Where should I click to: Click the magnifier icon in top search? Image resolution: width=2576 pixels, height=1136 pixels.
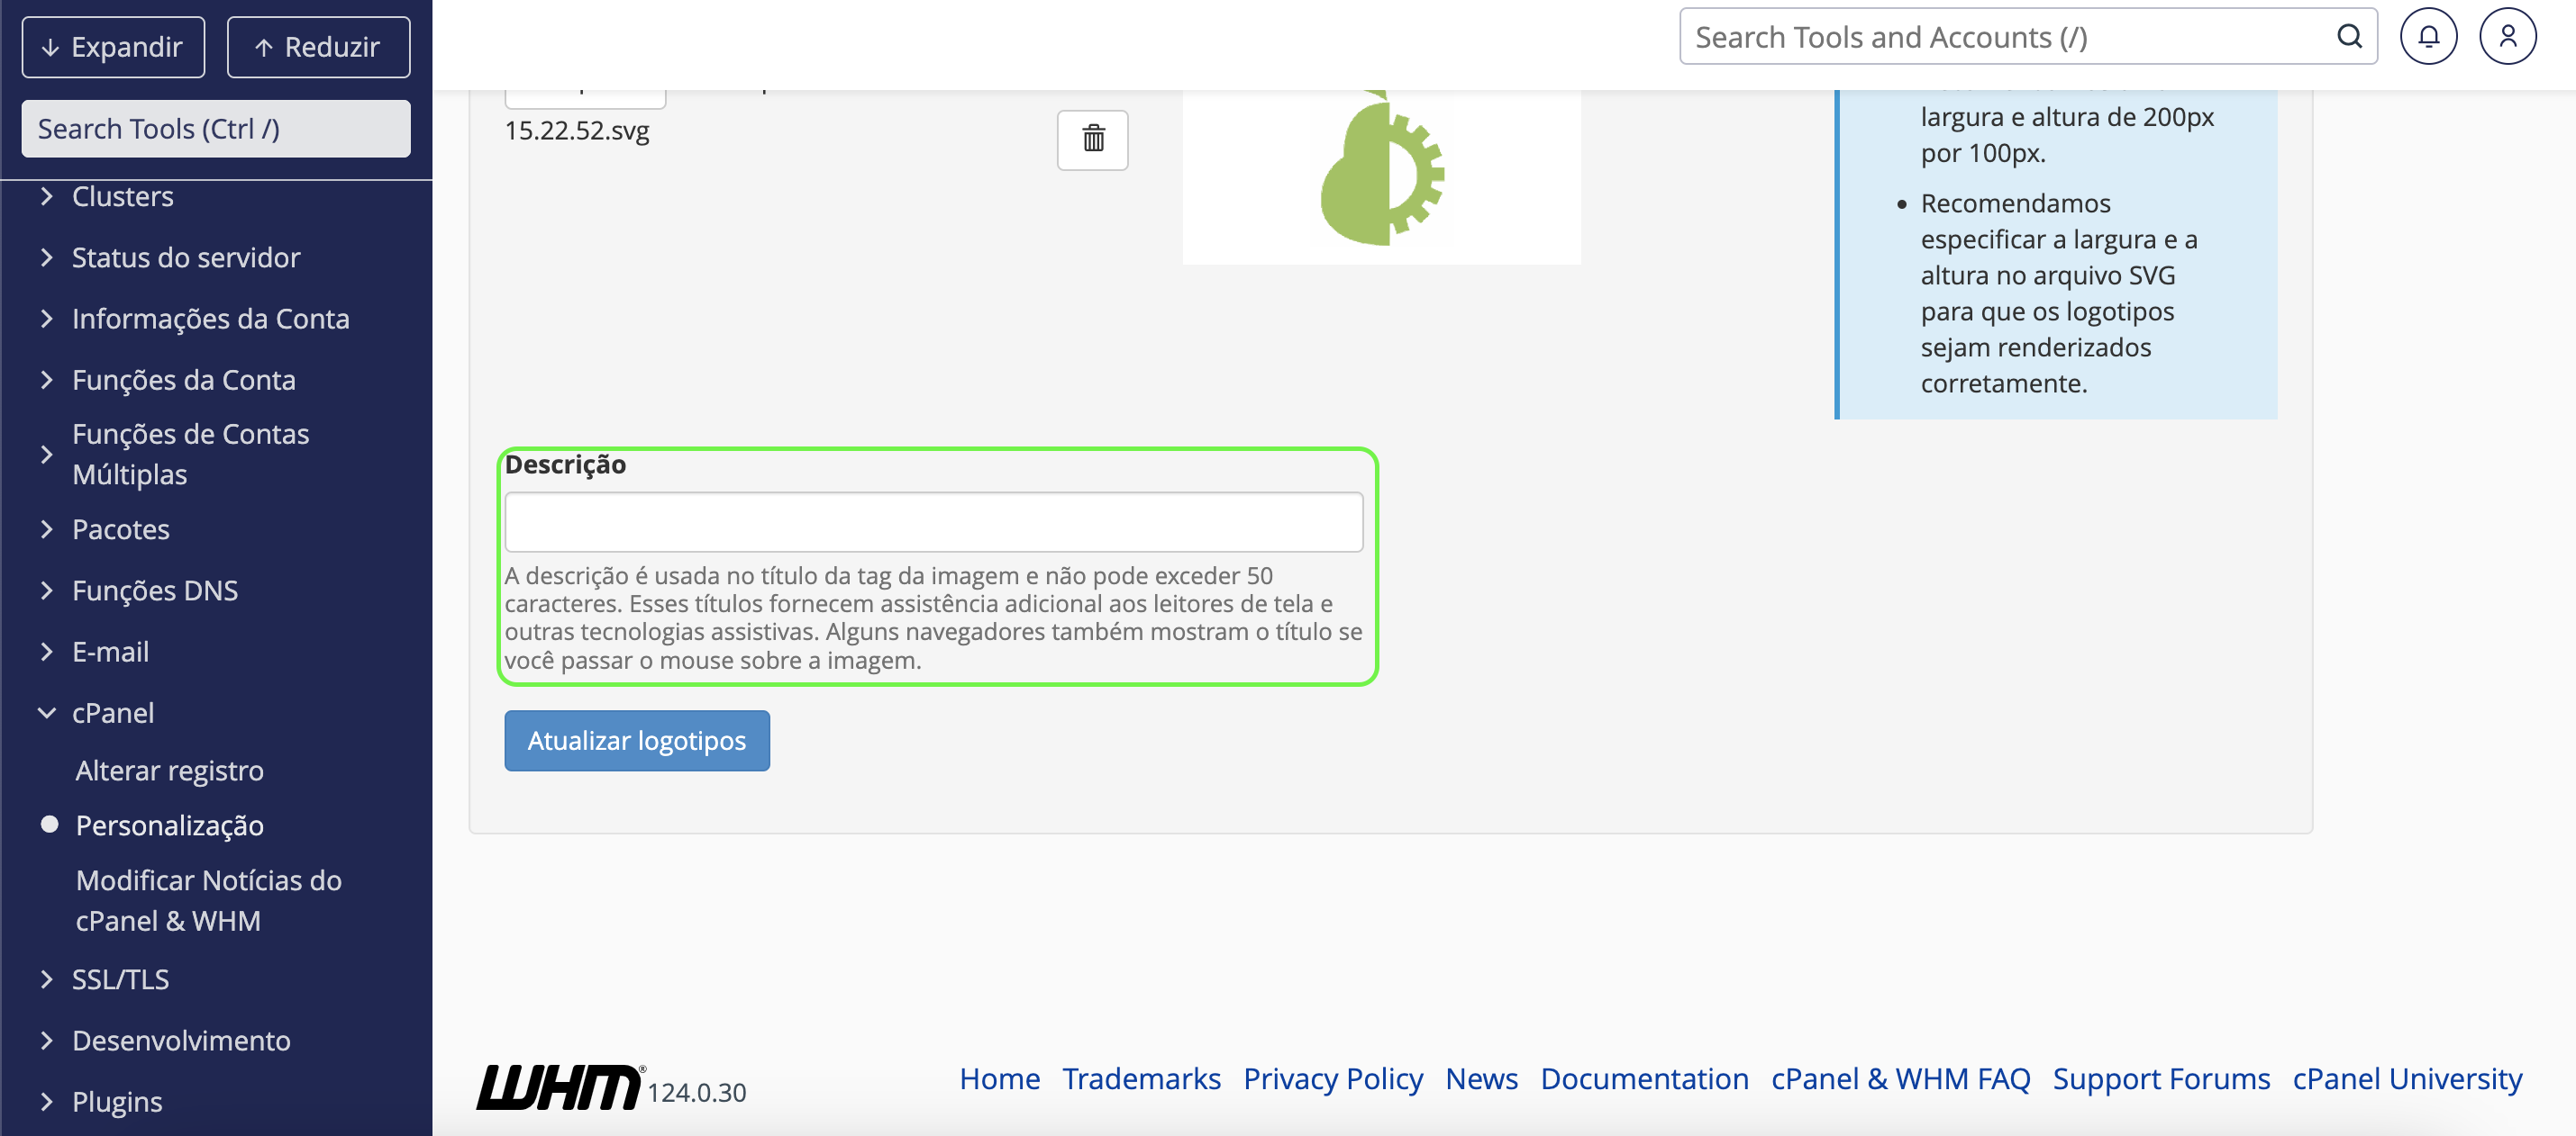click(2349, 37)
